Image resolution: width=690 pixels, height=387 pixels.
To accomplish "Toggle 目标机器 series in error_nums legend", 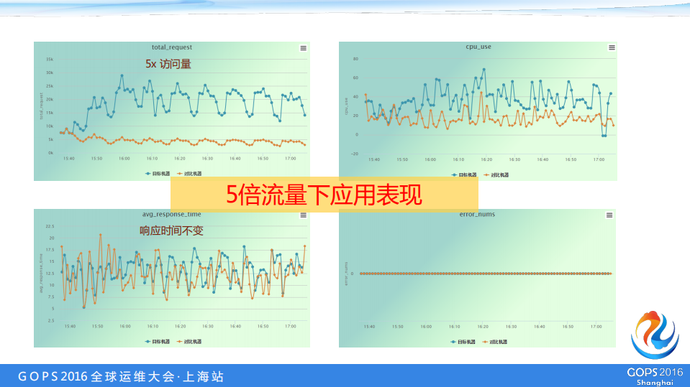I will coord(463,342).
